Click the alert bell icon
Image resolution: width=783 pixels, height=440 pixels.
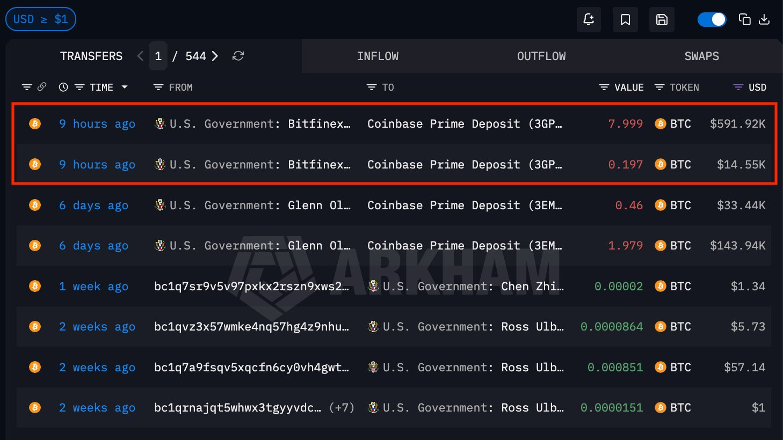tap(589, 20)
